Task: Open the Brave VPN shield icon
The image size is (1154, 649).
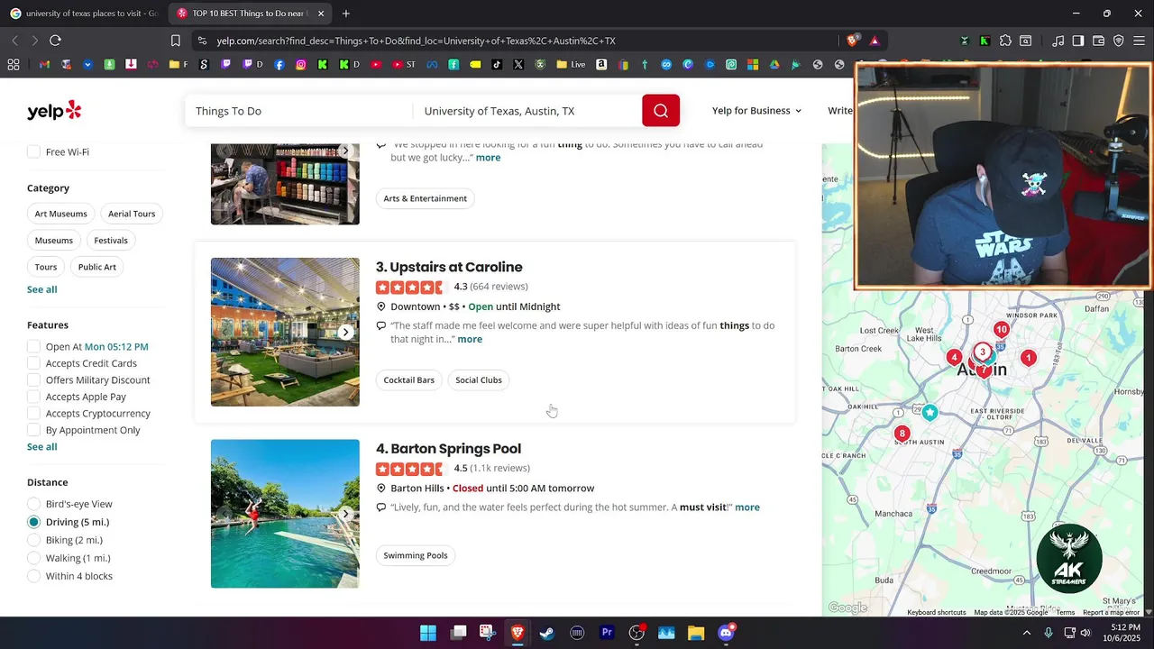Action: [x=1119, y=41]
